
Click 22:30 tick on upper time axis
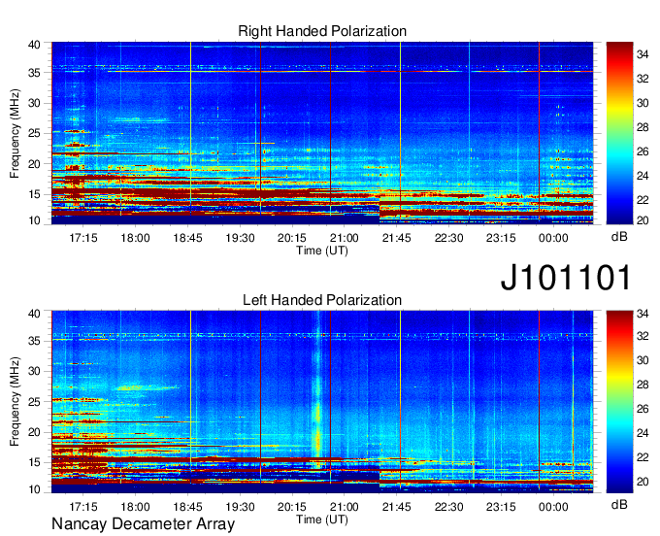tap(448, 238)
